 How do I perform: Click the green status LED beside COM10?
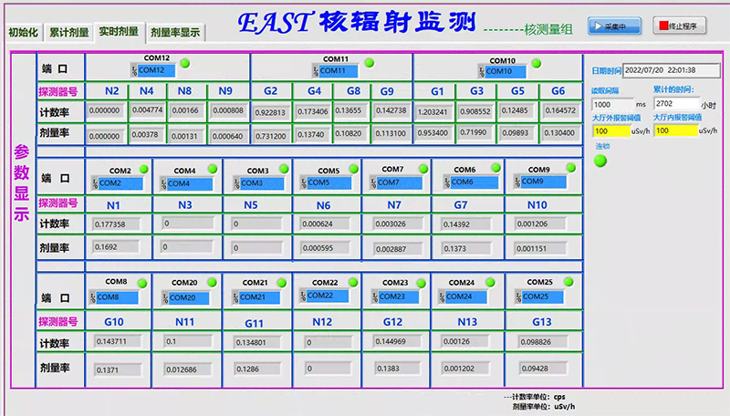pyautogui.click(x=536, y=63)
